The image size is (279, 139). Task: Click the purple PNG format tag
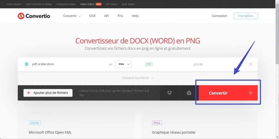tap(157, 123)
